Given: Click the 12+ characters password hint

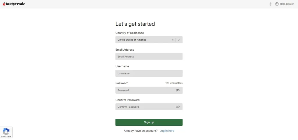Looking at the screenshot, I should point(174,83).
